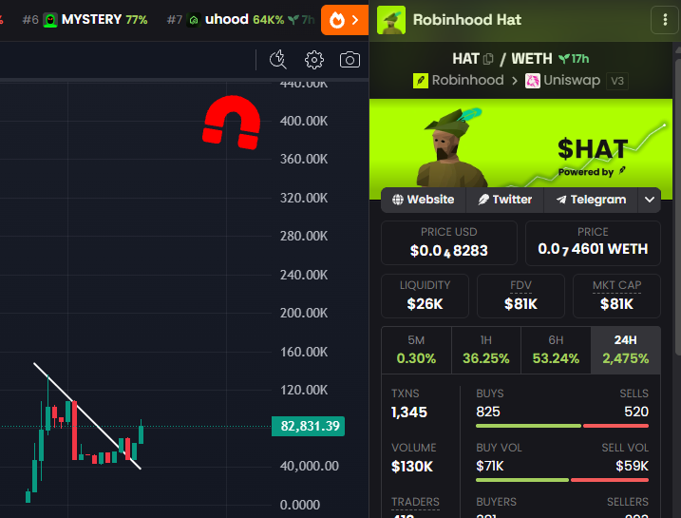Viewport: 681px width, 518px height.
Task: Copy the HAT token address
Action: click(x=488, y=59)
